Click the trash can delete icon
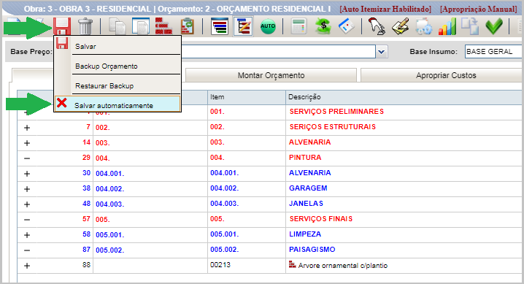The image size is (524, 284). click(x=85, y=26)
